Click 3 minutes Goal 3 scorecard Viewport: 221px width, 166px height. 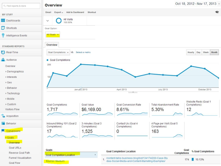97,130
